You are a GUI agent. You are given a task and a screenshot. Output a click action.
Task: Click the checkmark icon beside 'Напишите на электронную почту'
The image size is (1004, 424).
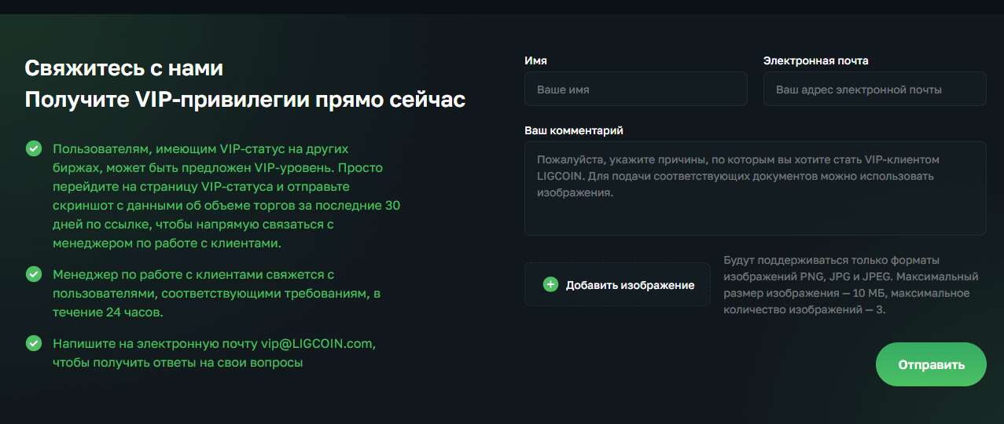point(34,343)
